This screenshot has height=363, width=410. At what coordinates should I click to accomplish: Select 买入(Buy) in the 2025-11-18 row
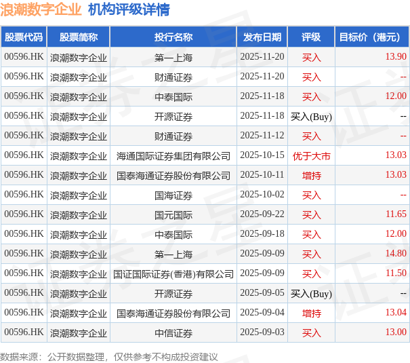(x=311, y=117)
